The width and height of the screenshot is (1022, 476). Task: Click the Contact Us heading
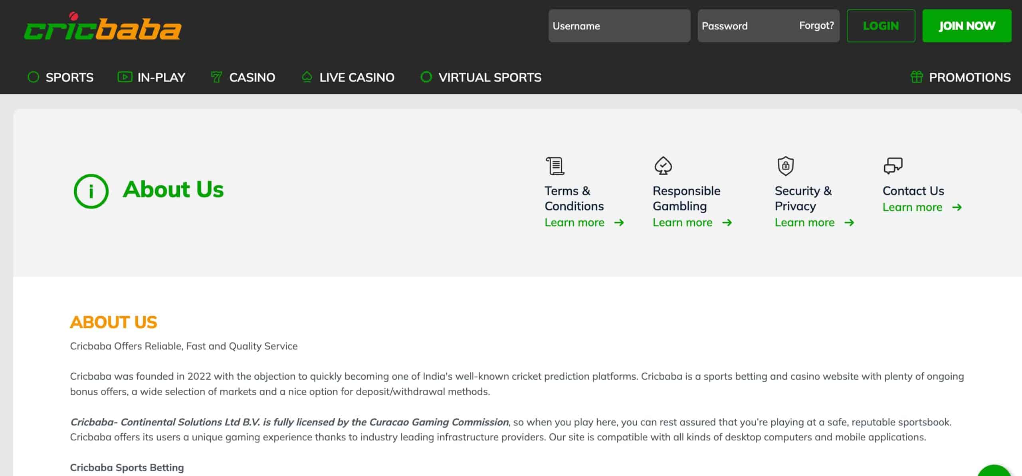click(913, 191)
